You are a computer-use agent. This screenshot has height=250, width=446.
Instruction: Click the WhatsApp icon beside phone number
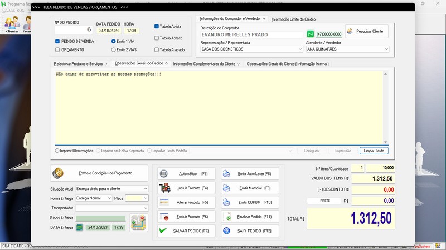click(311, 34)
